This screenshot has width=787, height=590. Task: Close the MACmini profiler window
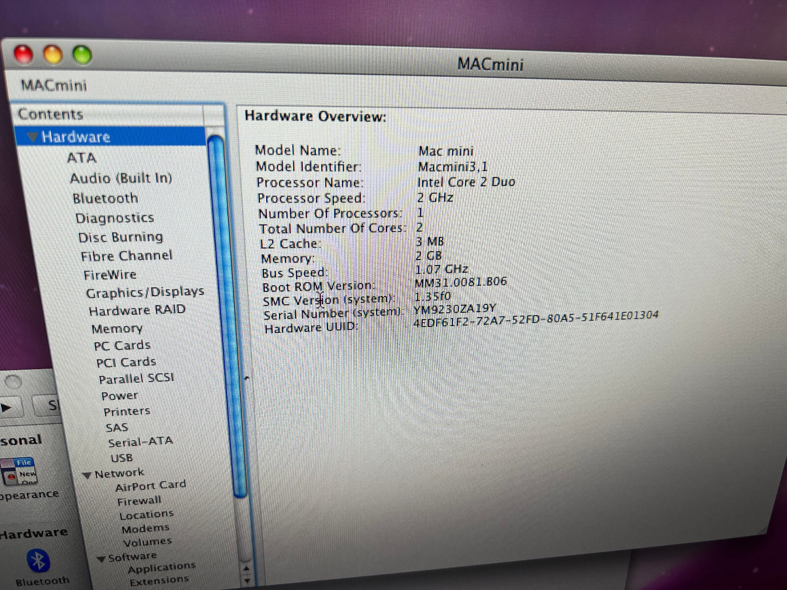click(x=23, y=54)
